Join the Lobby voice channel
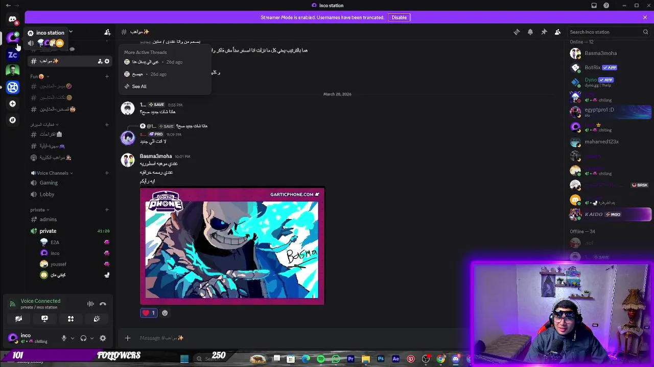This screenshot has width=654, height=367. pyautogui.click(x=69, y=194)
